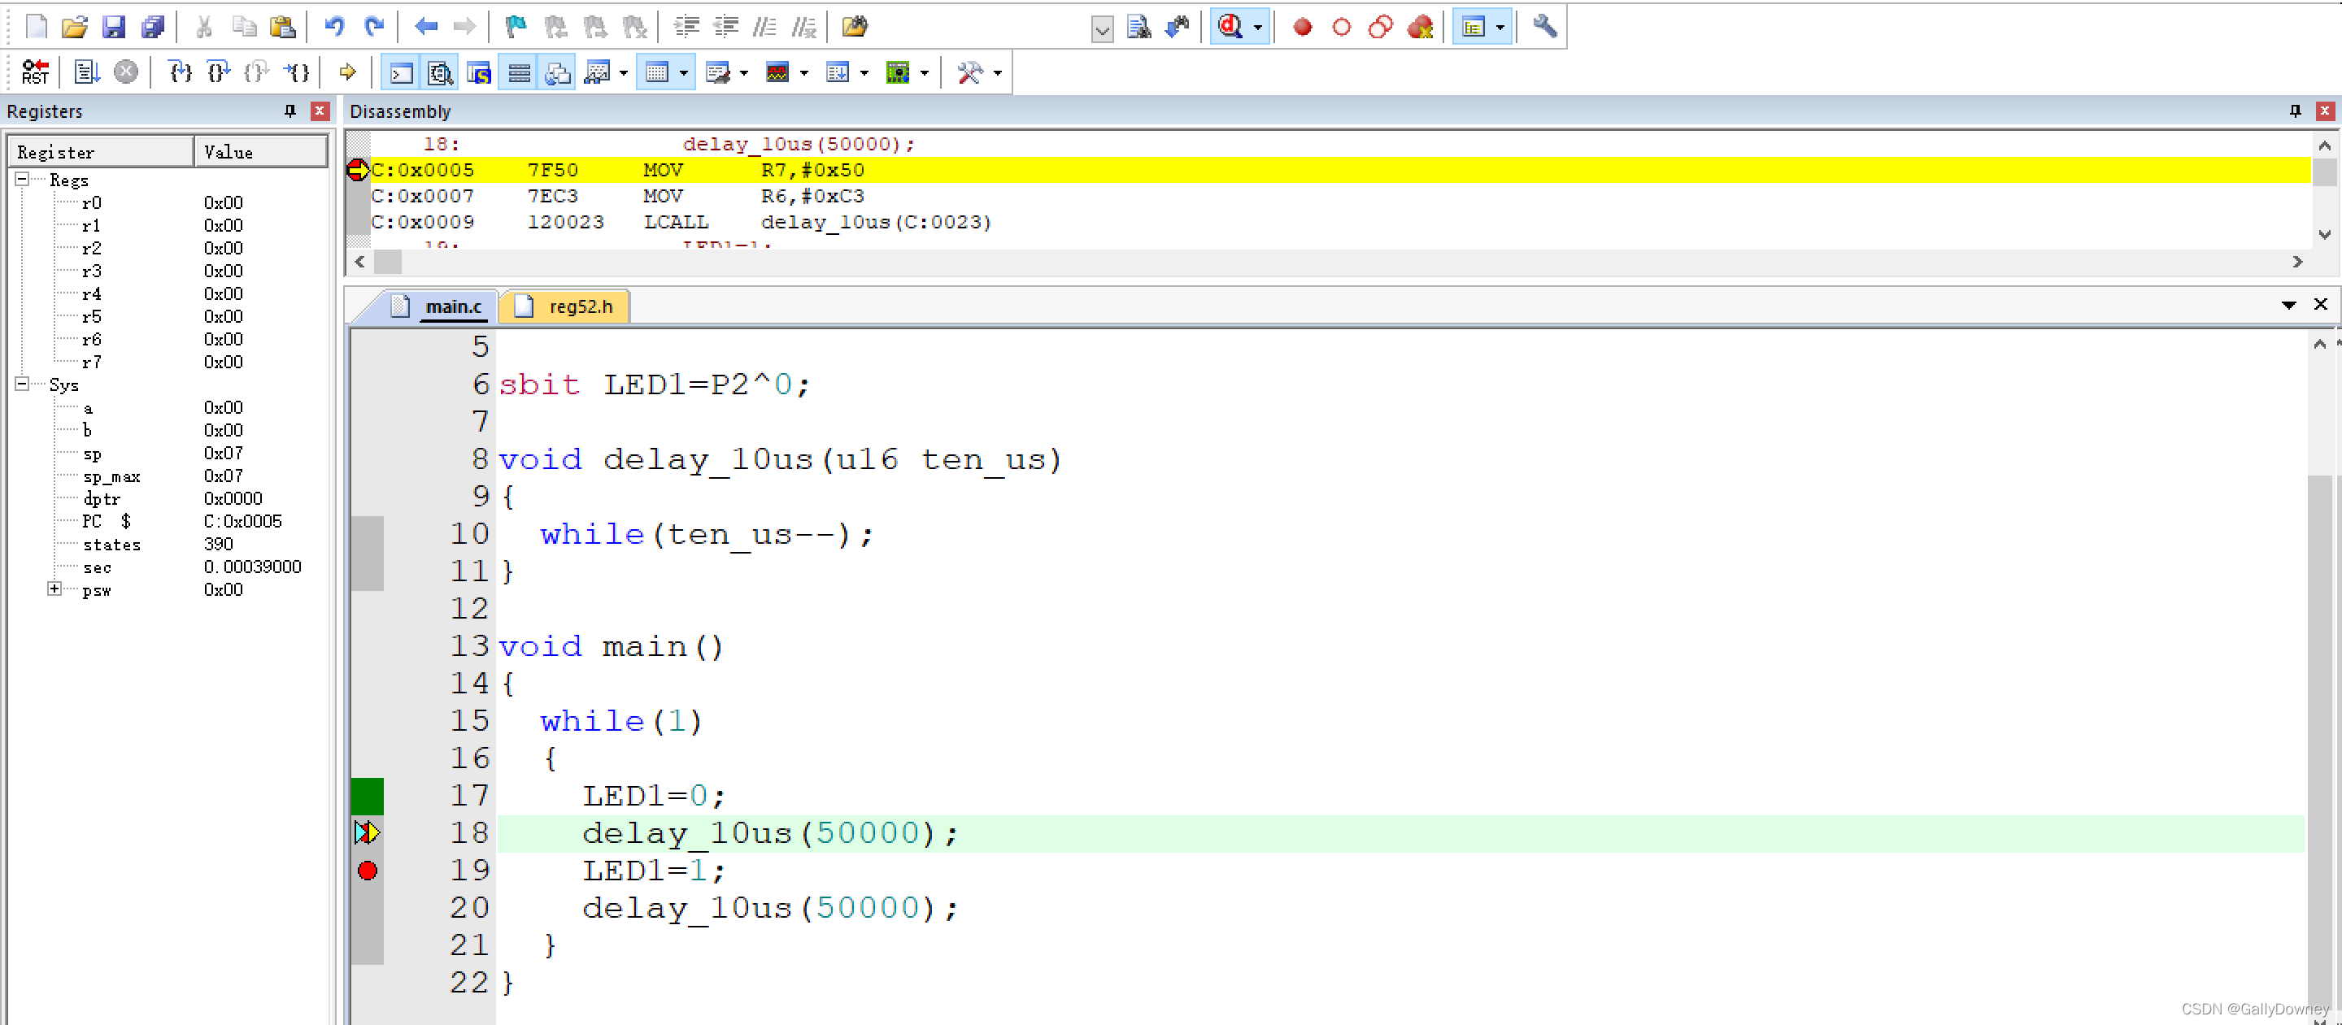Screen dimensions: 2342x1025
Task: Click the RST reset CPU icon
Action: click(x=34, y=72)
